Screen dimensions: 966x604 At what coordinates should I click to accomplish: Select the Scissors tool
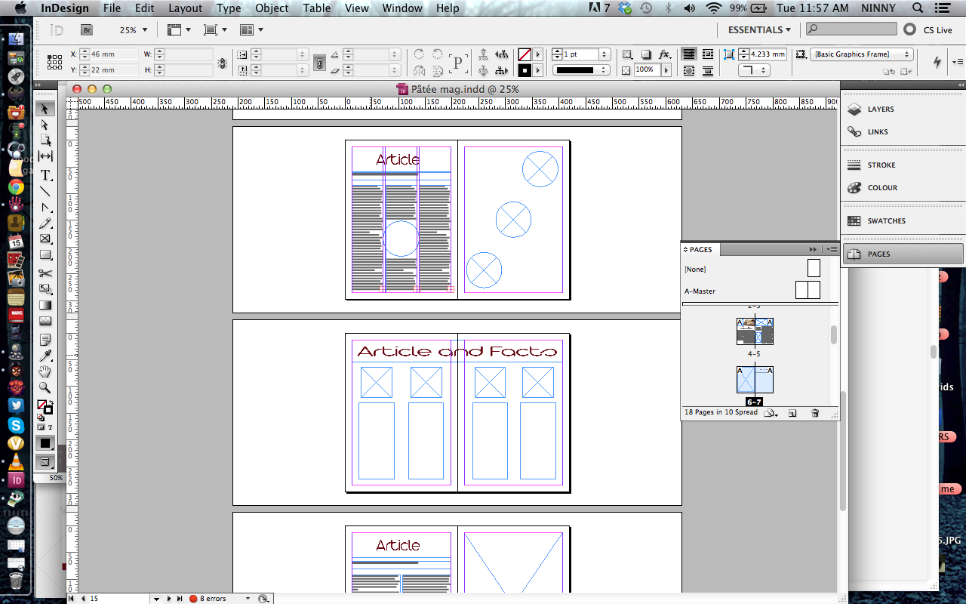tap(45, 273)
